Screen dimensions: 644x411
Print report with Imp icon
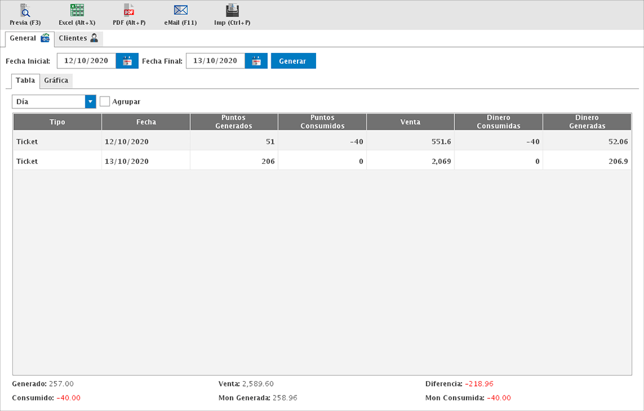(232, 14)
